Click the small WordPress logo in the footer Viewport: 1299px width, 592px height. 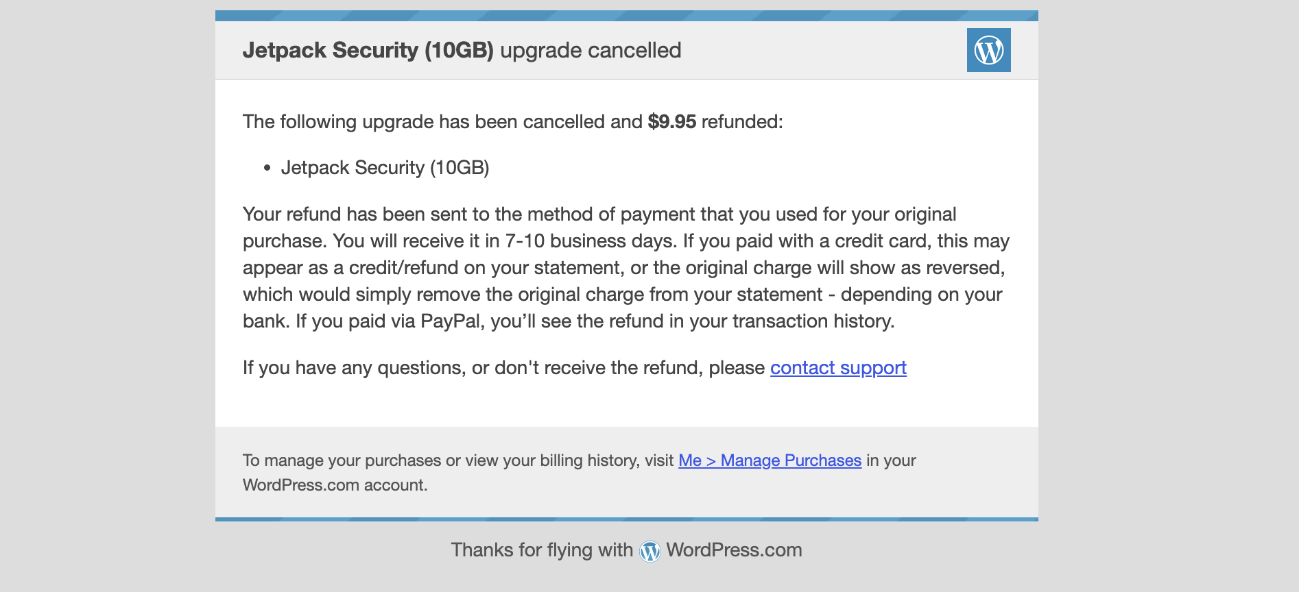[649, 551]
